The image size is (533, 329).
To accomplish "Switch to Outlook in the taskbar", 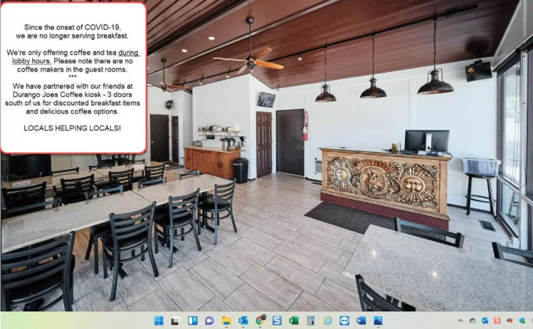I will [243, 320].
